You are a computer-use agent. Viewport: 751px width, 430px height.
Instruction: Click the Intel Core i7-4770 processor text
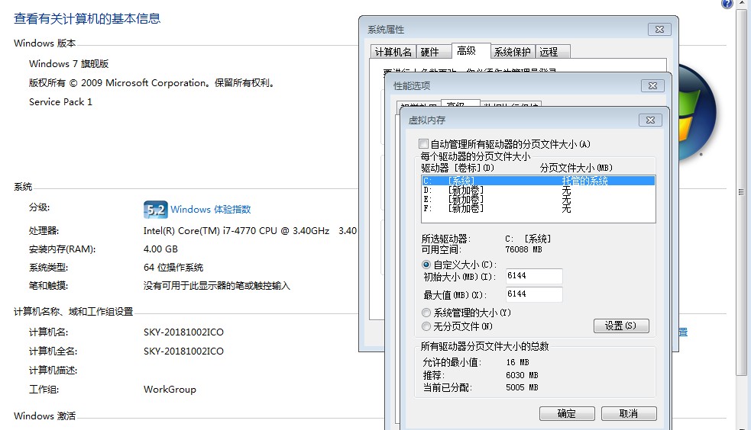click(250, 231)
